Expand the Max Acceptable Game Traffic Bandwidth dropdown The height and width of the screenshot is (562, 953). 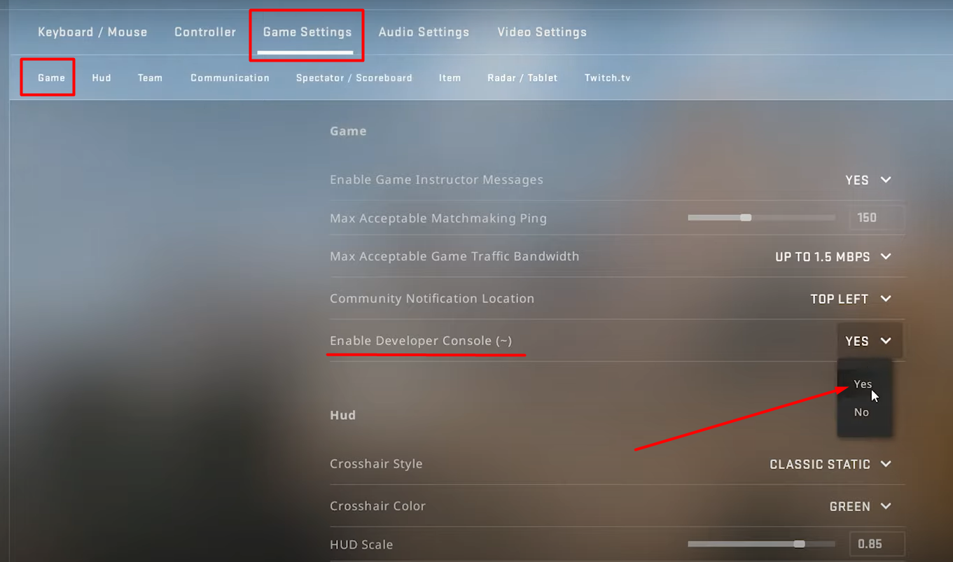pyautogui.click(x=833, y=257)
